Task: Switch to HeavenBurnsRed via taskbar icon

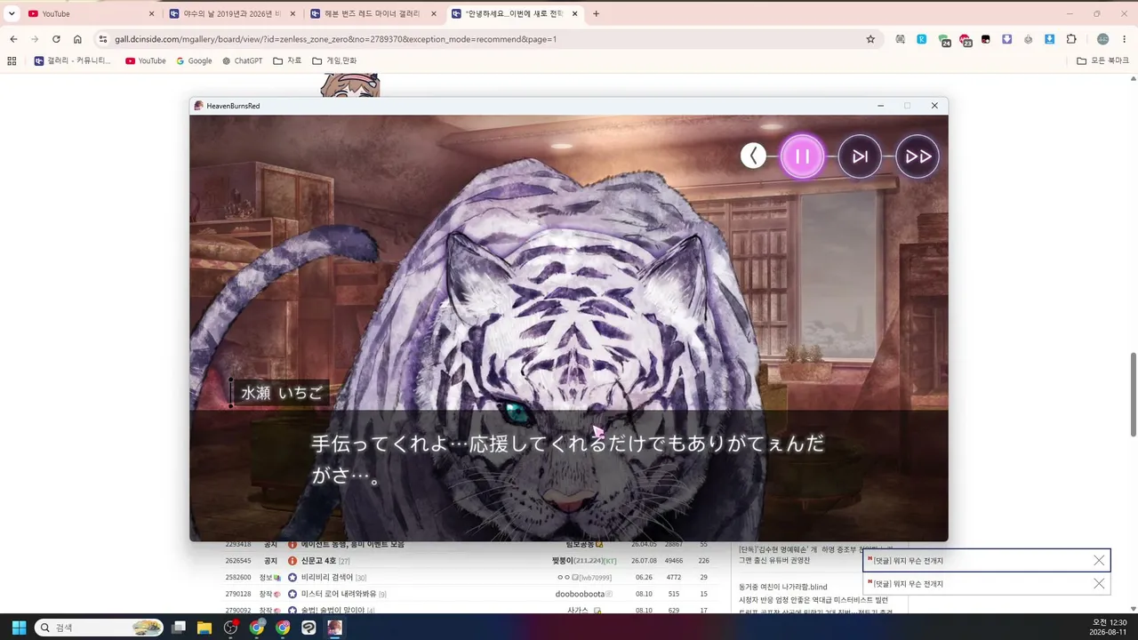Action: pos(334,628)
